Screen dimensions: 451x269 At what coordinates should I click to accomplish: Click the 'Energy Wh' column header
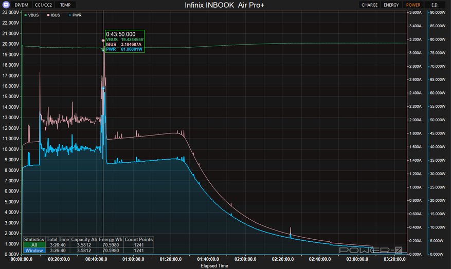point(111,239)
